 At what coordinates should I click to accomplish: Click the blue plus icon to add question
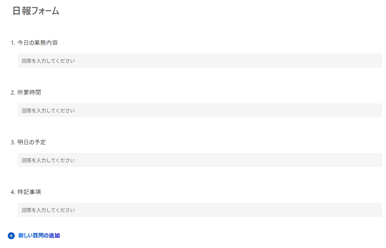(x=11, y=236)
